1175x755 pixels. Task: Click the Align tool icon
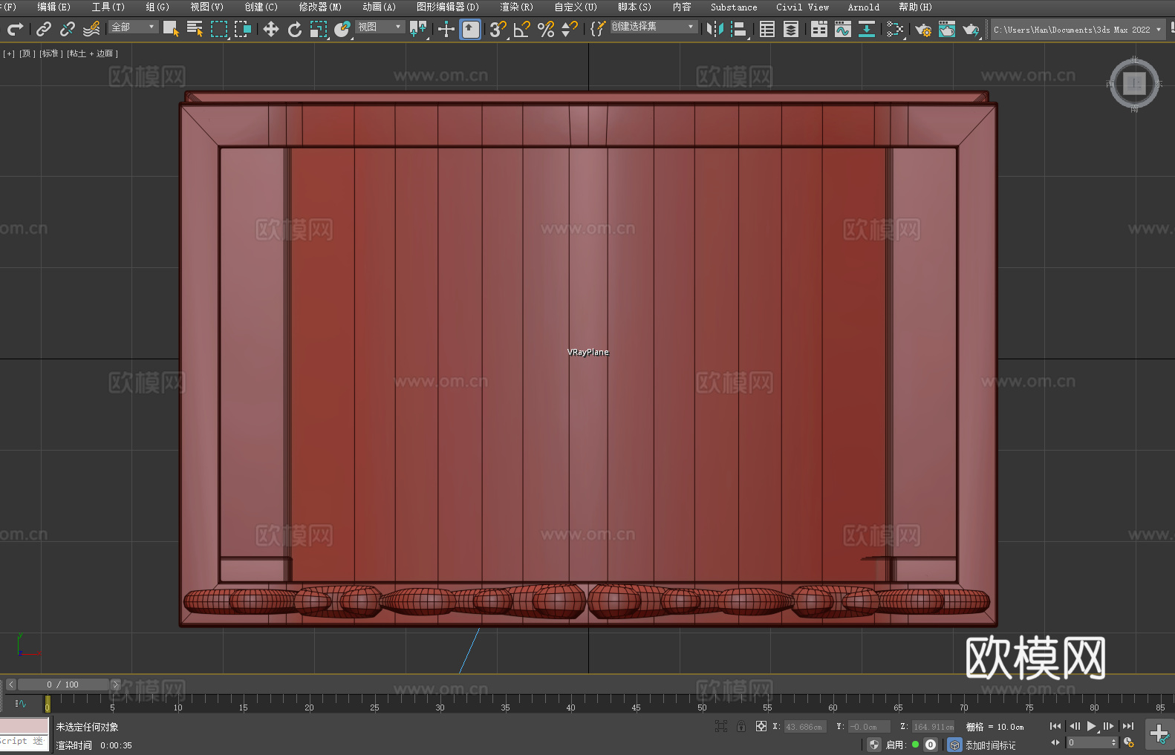pos(739,29)
